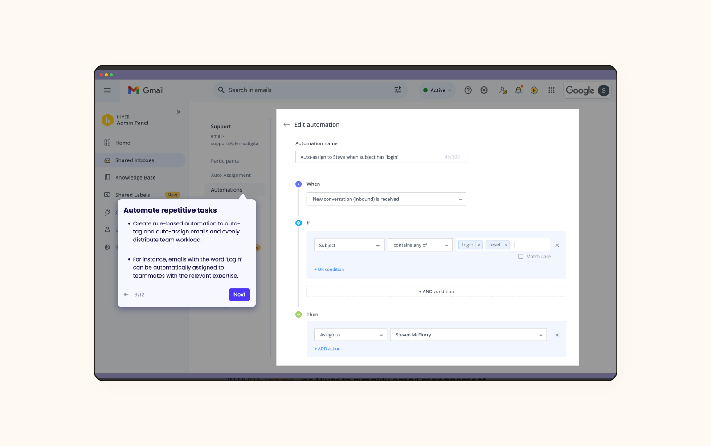Open the Active status dropdown
The width and height of the screenshot is (711, 446).
click(437, 90)
